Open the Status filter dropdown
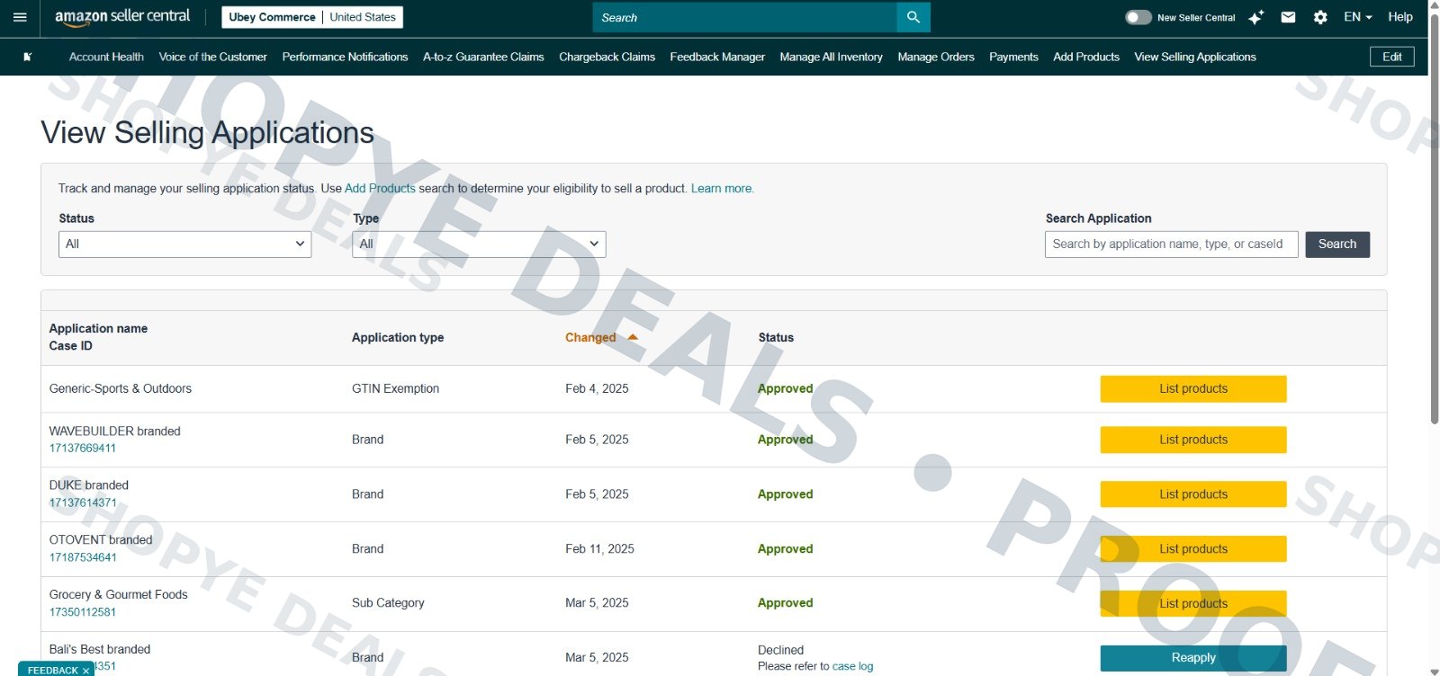Screen dimensions: 1440x676 (184, 245)
